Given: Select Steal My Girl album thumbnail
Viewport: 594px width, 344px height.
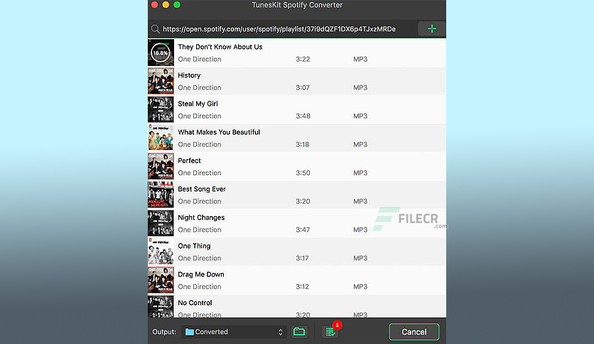Looking at the screenshot, I should pos(161,109).
